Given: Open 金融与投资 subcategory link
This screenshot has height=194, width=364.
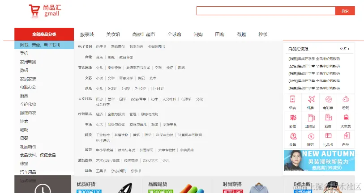Looking at the screenshot, I should click(x=116, y=114).
